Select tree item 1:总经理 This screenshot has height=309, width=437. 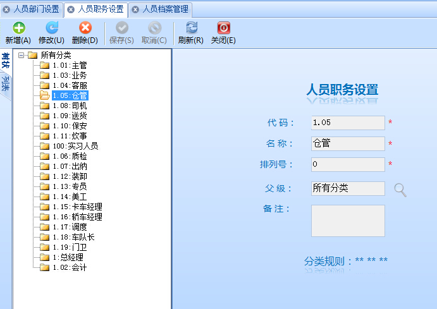point(68,258)
